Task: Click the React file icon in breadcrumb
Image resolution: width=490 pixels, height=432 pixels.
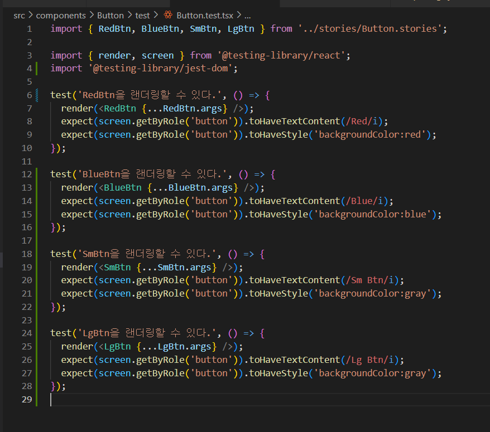Action: tap(168, 14)
